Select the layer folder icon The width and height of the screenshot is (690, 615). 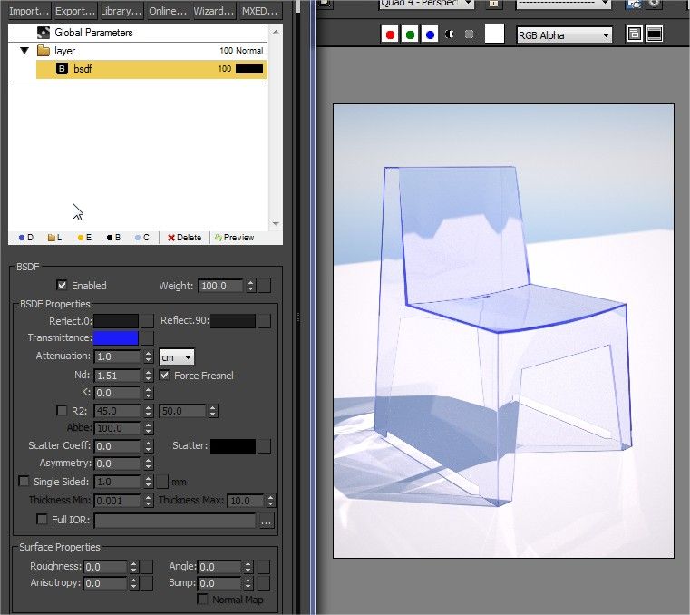click(x=44, y=51)
